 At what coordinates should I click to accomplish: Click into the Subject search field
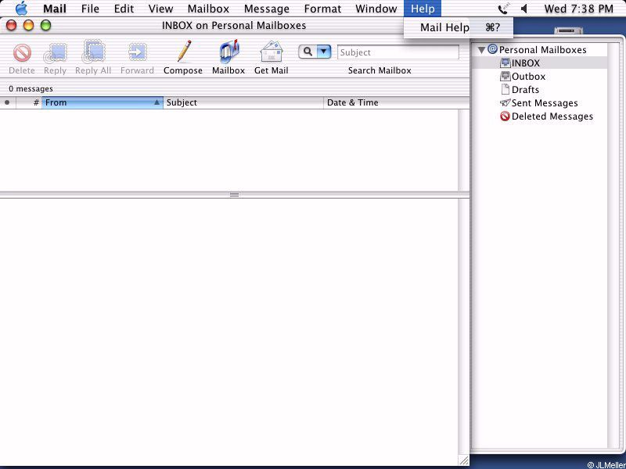398,52
